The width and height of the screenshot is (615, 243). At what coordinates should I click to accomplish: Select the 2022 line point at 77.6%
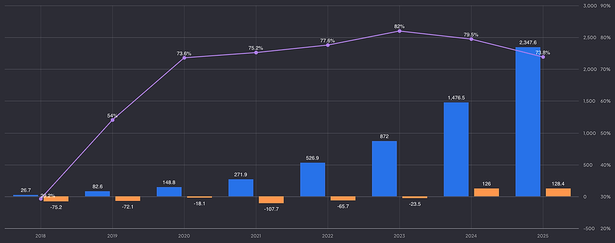point(328,45)
